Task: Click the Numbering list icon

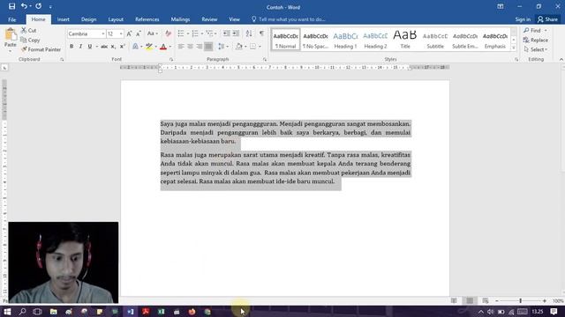Action: [195, 33]
